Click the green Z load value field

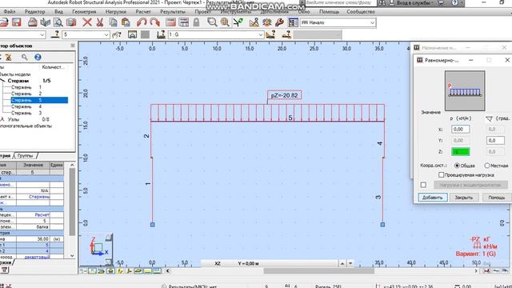click(461, 151)
